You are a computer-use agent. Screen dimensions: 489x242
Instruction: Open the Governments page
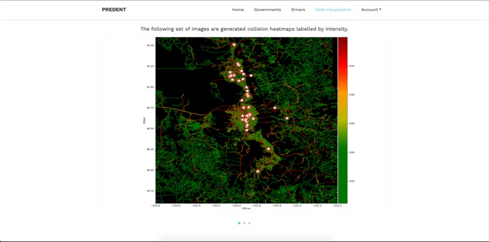[268, 10]
